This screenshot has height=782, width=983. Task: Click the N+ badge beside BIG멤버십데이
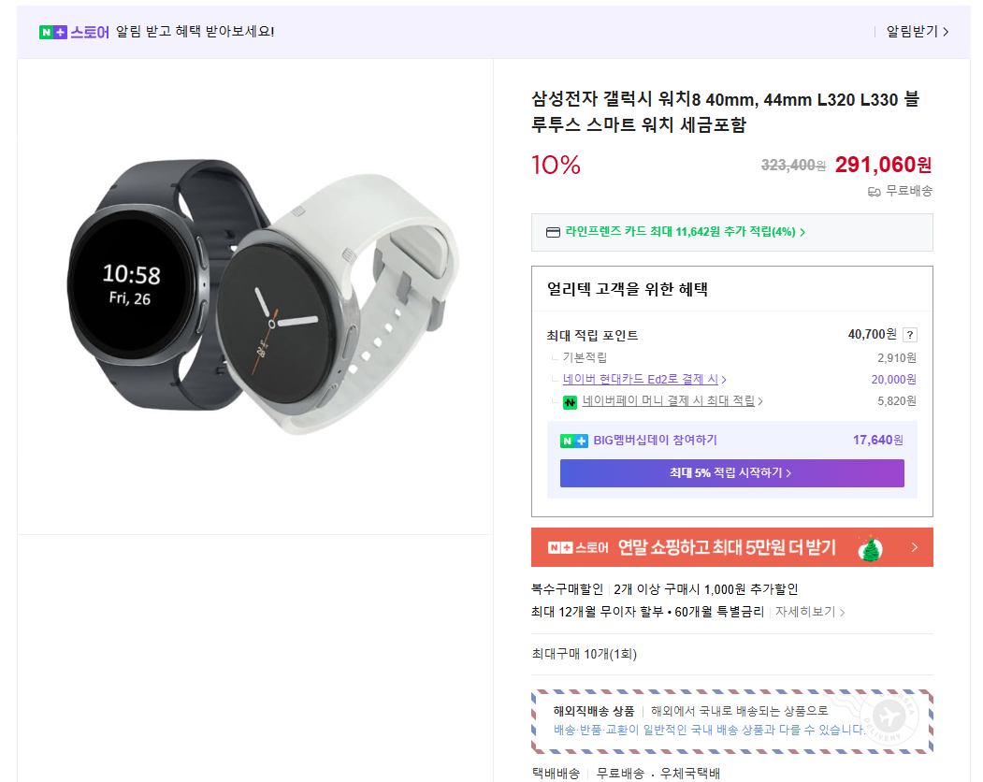[x=573, y=441]
